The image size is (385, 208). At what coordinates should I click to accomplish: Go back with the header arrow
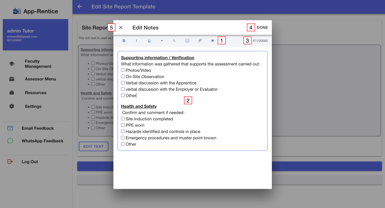[80, 6]
